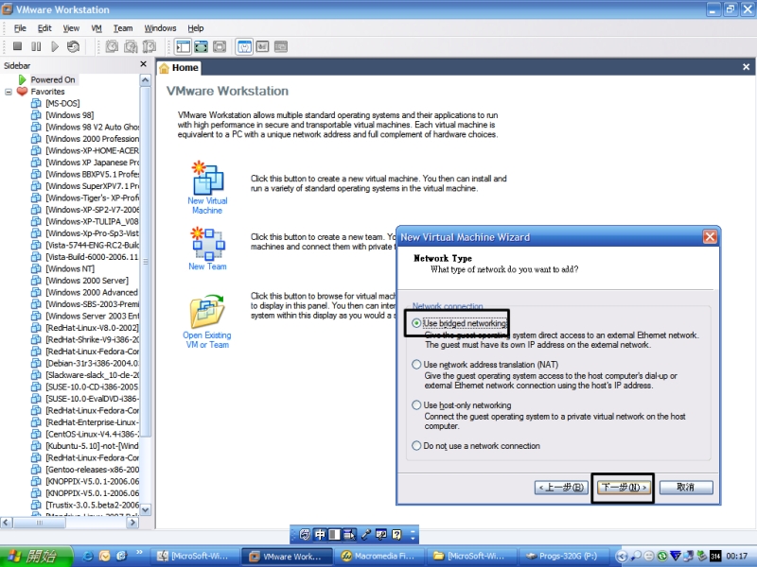
Task: Click the New Virtual Machine link text
Action: [207, 205]
